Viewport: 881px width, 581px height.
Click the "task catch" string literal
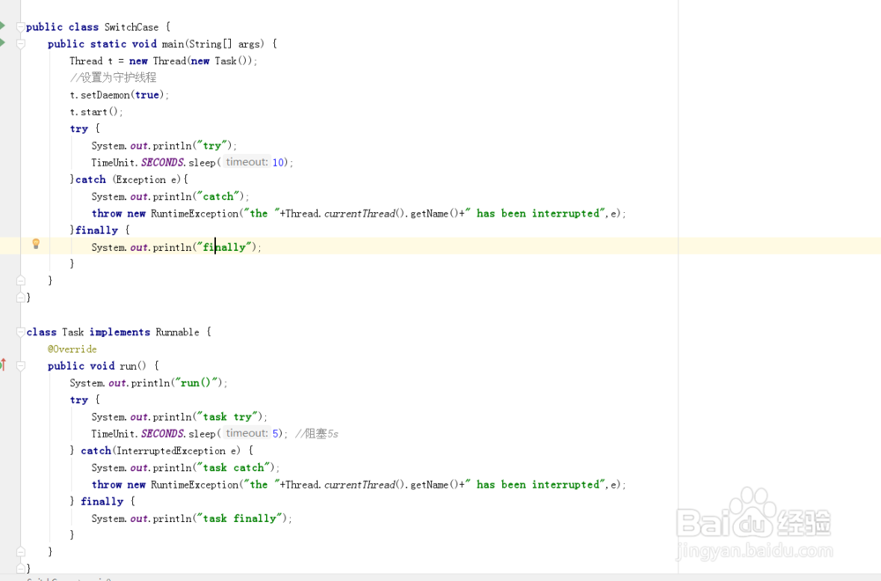(233, 467)
